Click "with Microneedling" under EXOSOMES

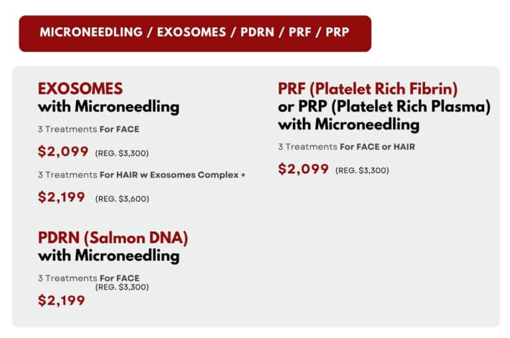coord(108,106)
